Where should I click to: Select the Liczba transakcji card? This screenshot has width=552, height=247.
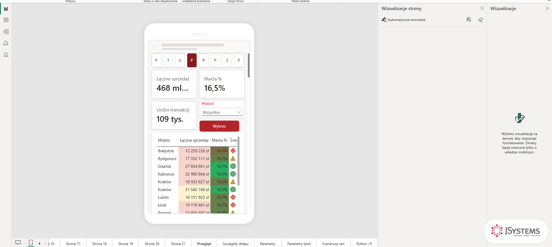[174, 115]
